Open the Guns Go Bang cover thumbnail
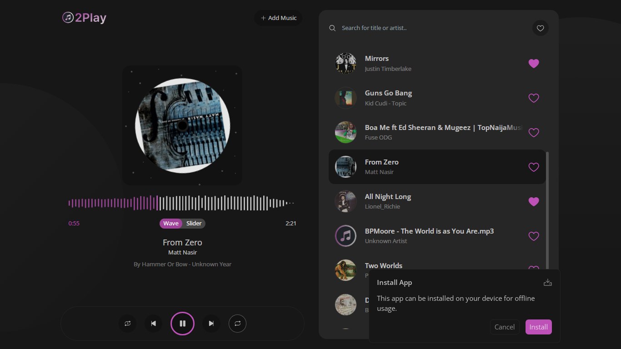Image resolution: width=621 pixels, height=349 pixels. tap(346, 98)
